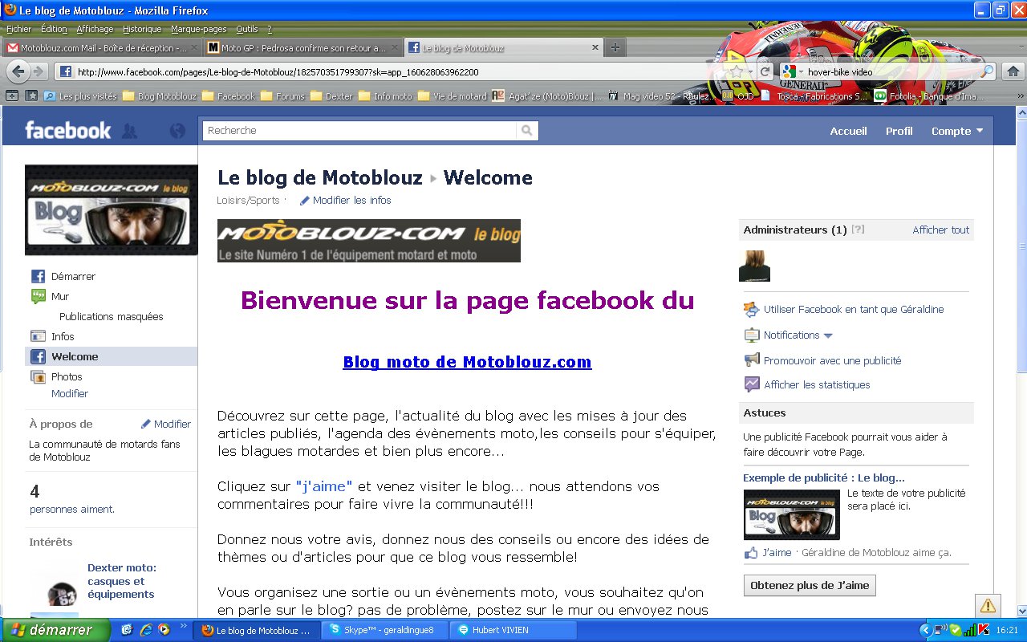The width and height of the screenshot is (1027, 642).
Task: Open the Outils menu
Action: click(247, 29)
